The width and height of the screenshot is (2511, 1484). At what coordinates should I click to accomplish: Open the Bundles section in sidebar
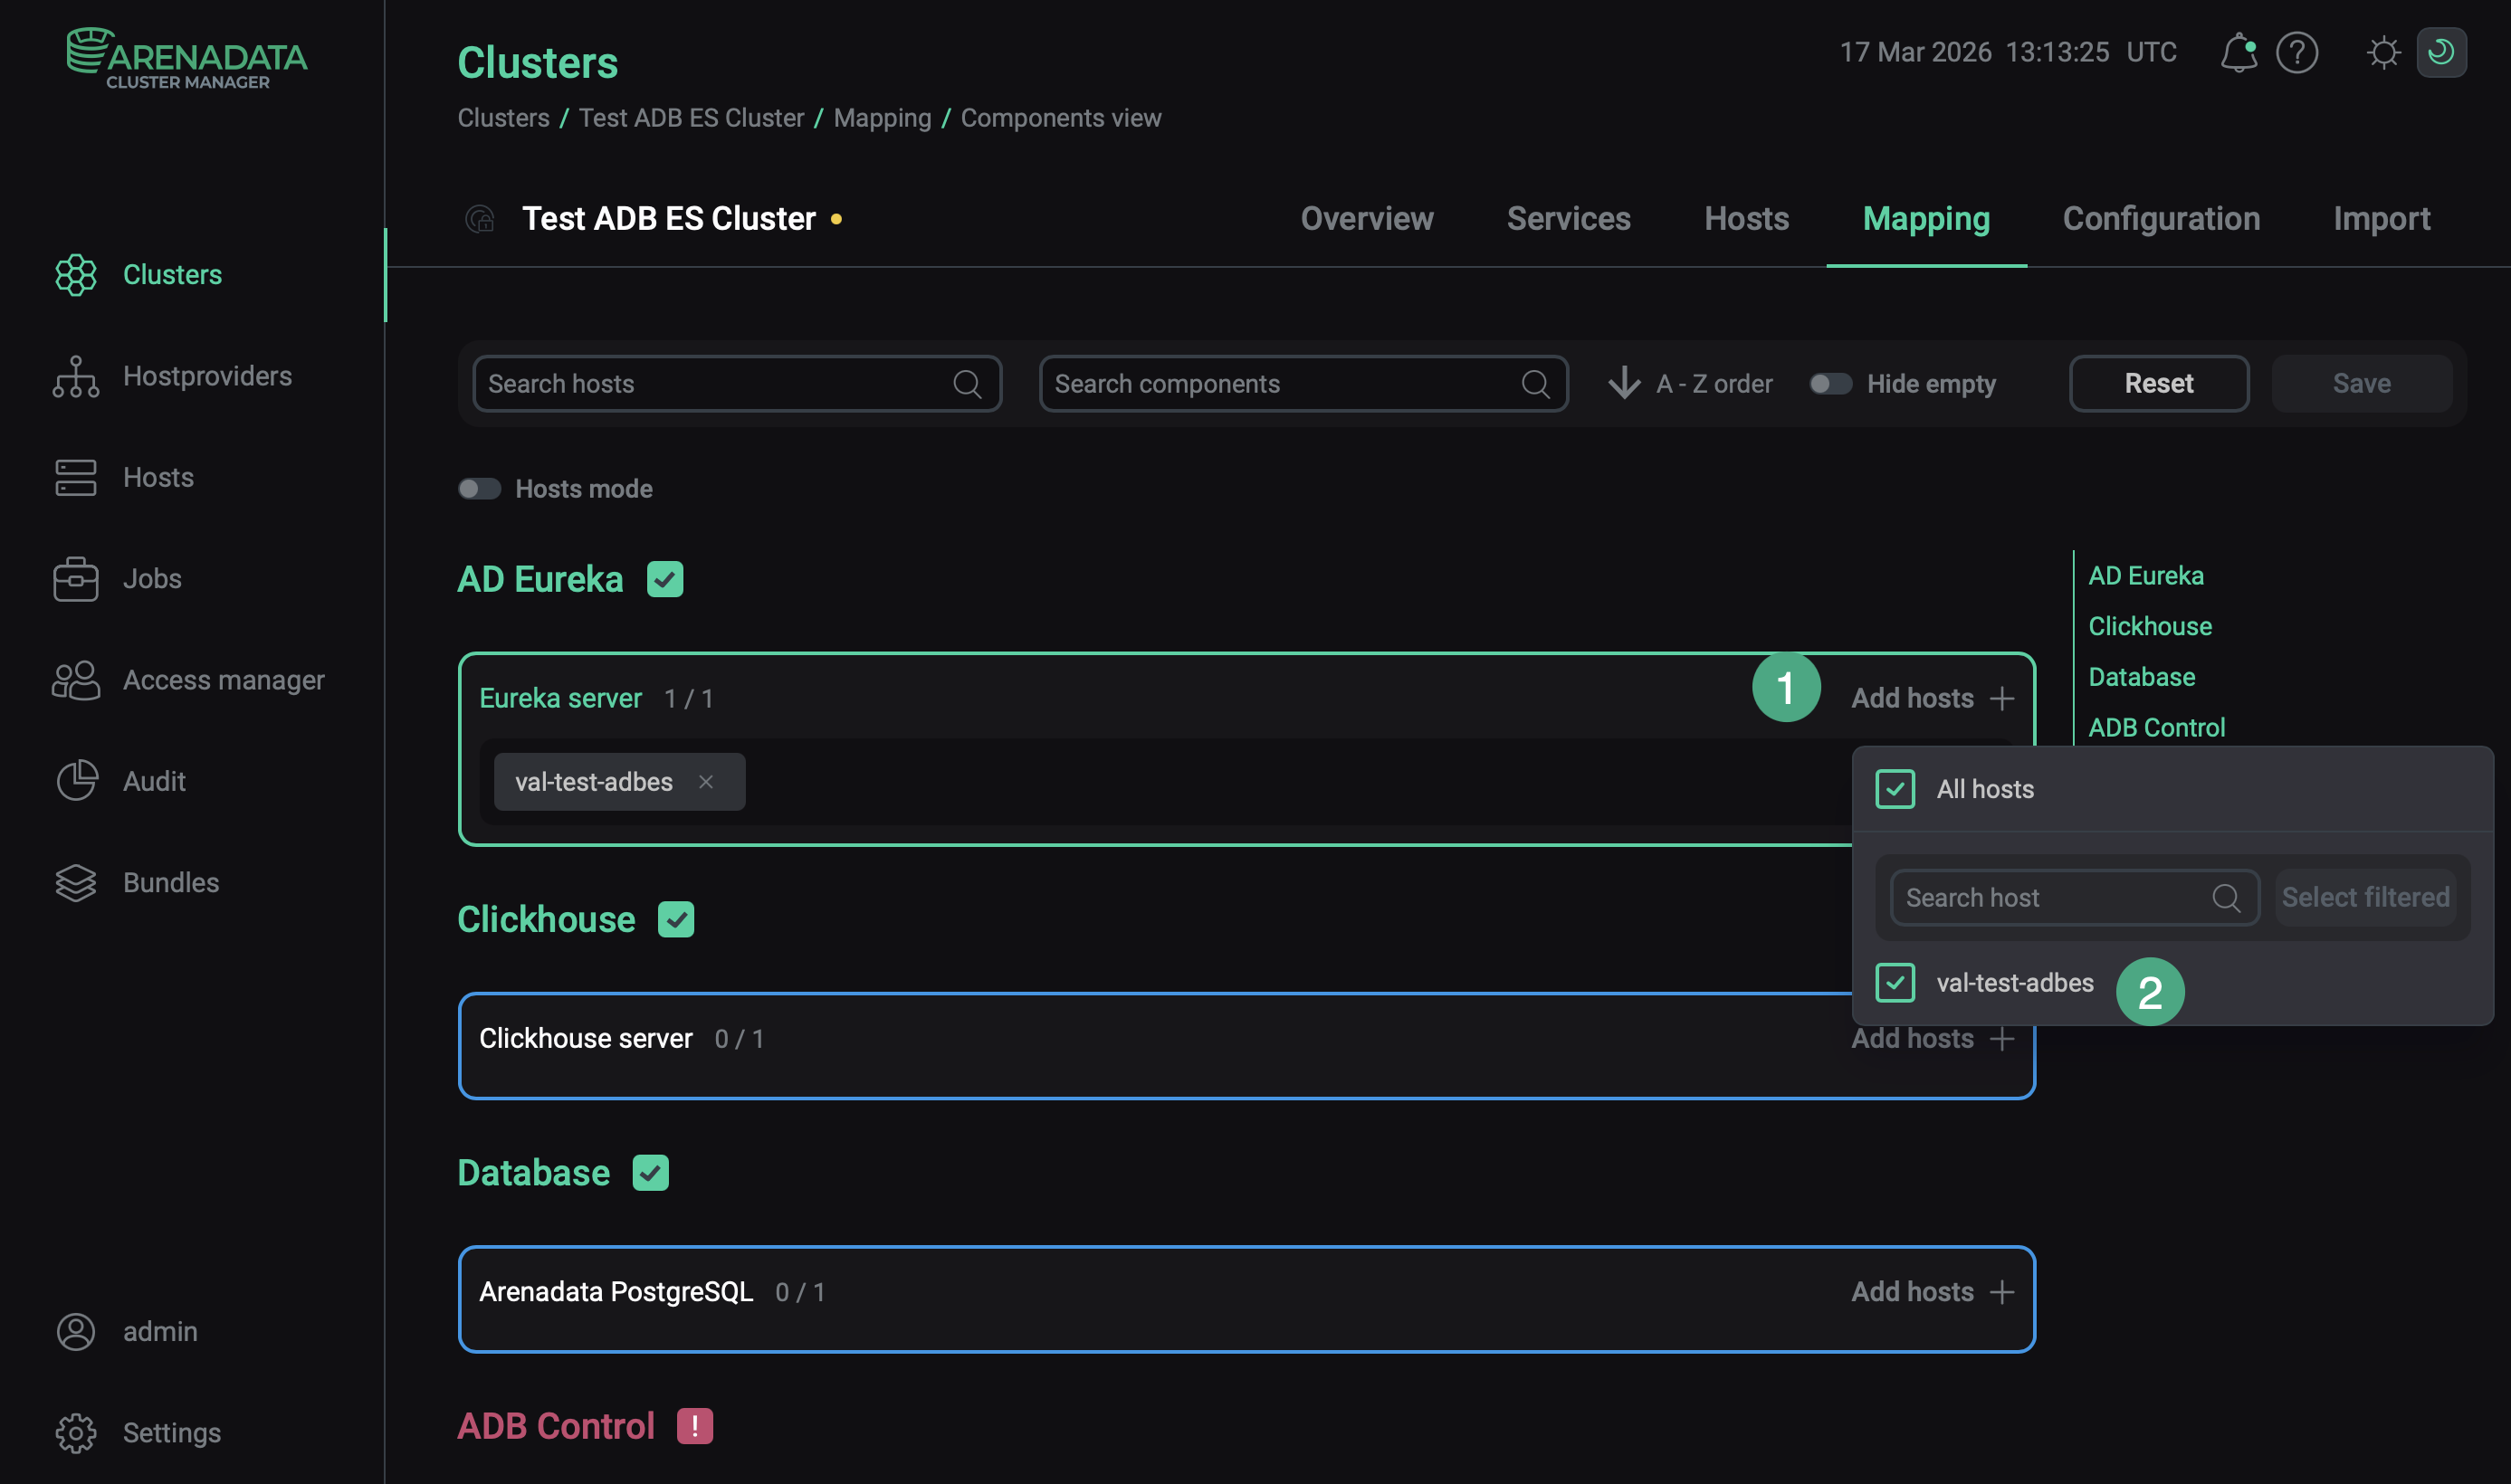[170, 883]
